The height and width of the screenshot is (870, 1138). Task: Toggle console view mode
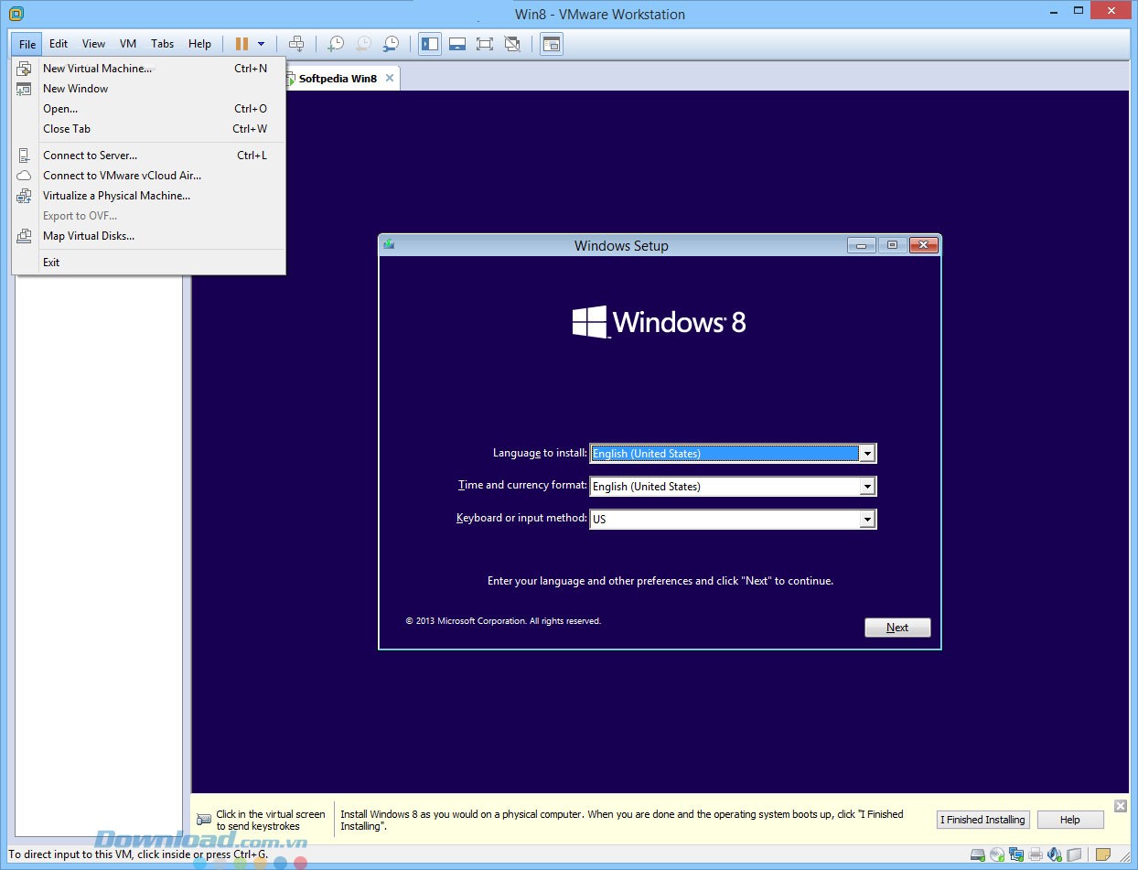click(551, 43)
